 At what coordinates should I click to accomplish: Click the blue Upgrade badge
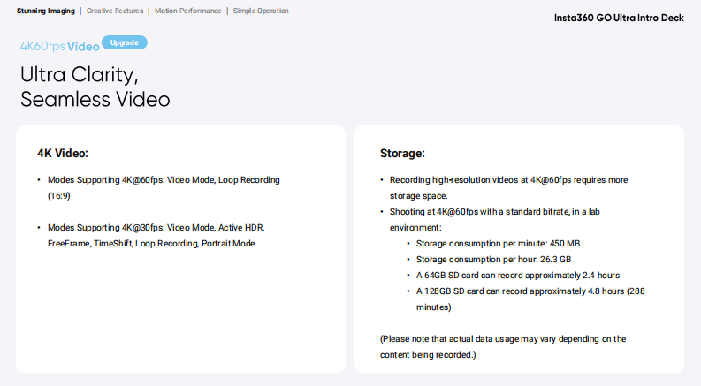click(125, 42)
